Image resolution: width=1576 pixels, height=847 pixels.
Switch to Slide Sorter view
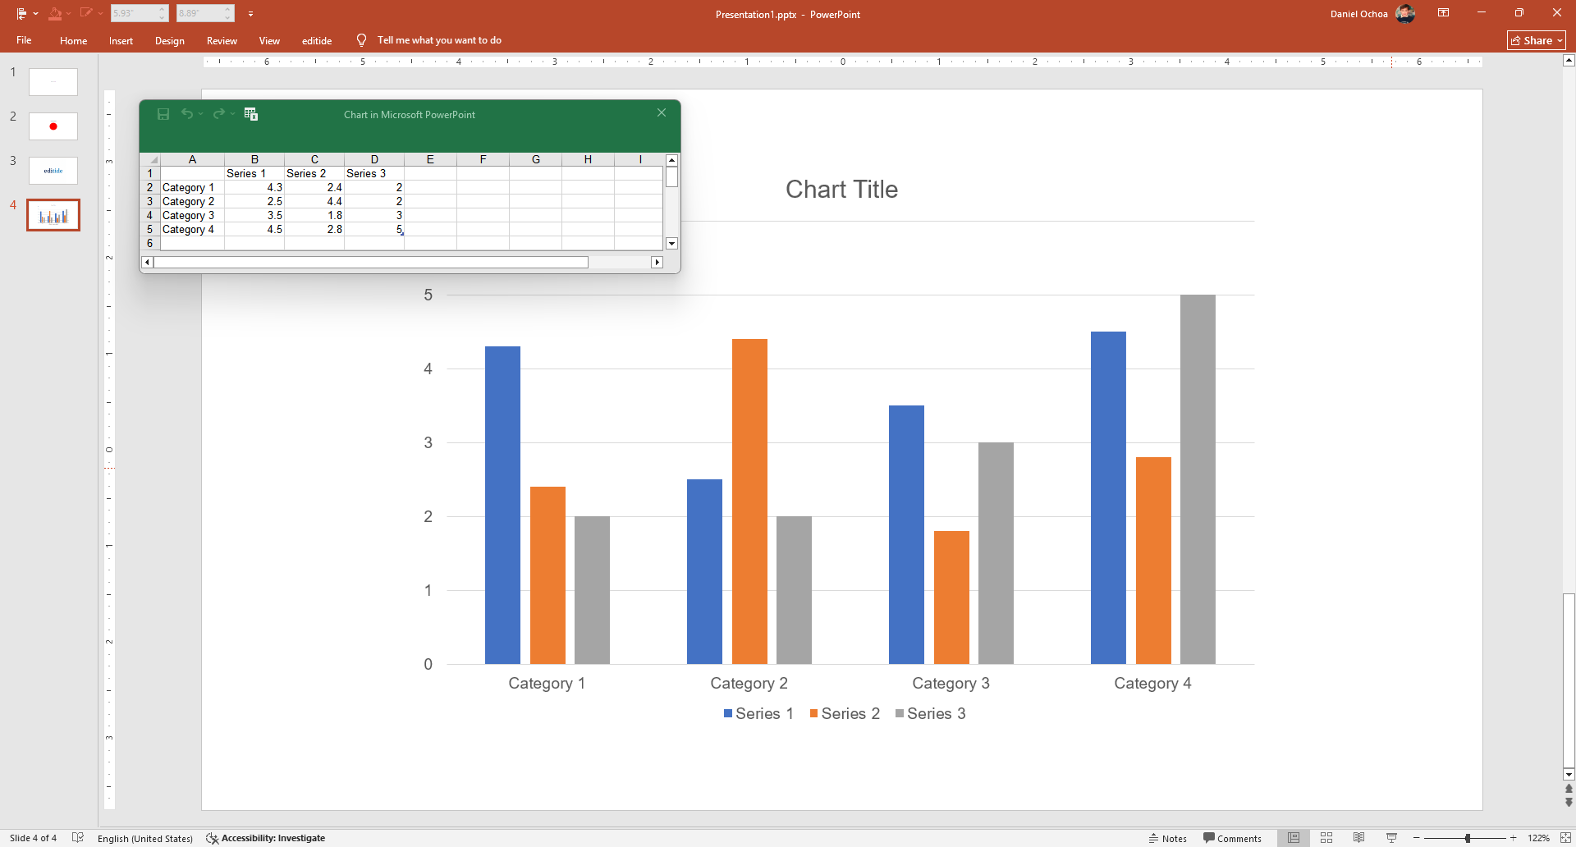click(1326, 838)
